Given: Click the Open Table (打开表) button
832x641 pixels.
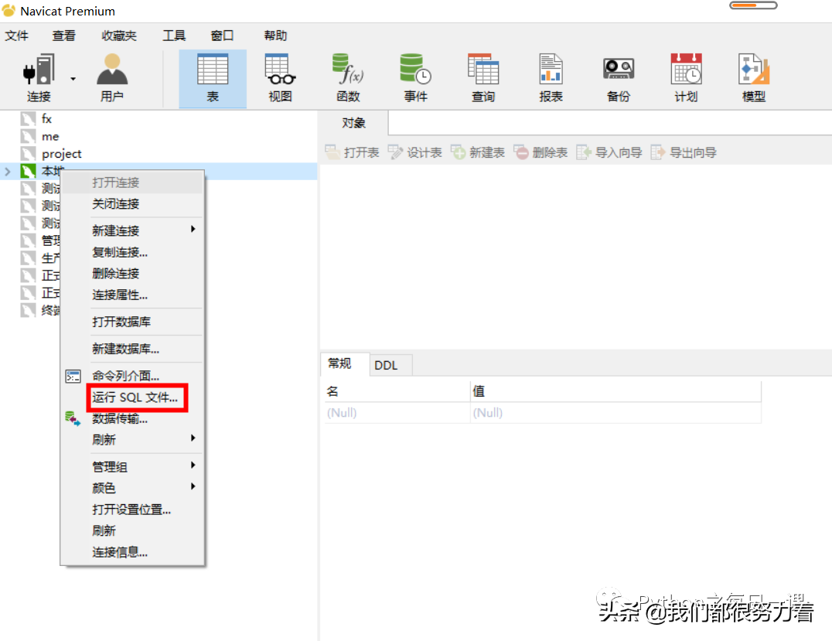Looking at the screenshot, I should (x=353, y=153).
